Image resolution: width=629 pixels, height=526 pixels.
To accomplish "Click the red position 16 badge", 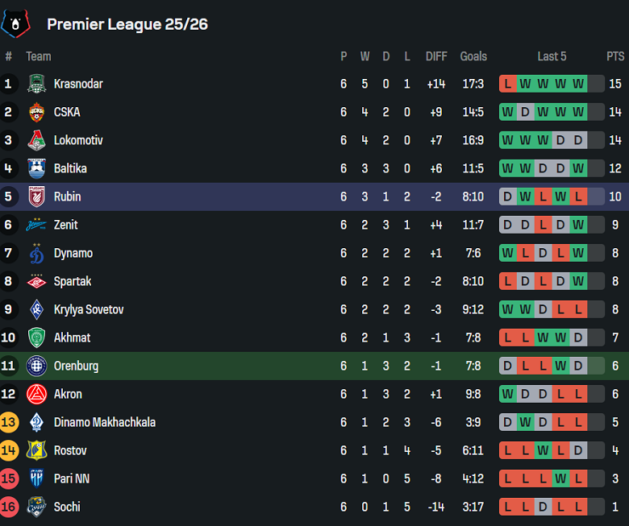I will click(x=9, y=507).
